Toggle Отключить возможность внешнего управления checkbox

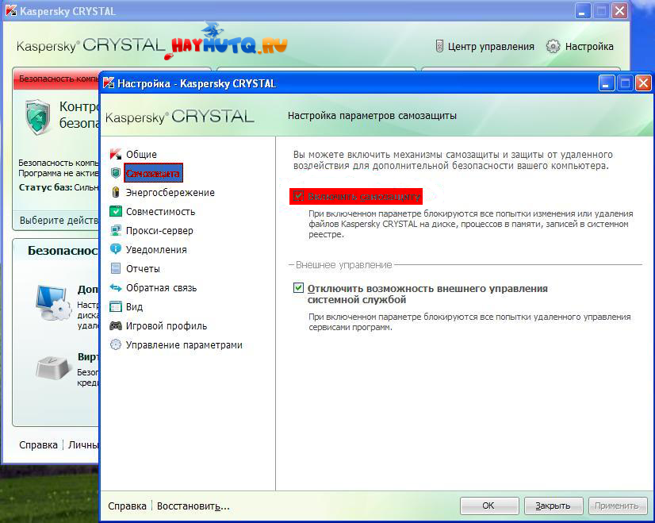[x=298, y=287]
